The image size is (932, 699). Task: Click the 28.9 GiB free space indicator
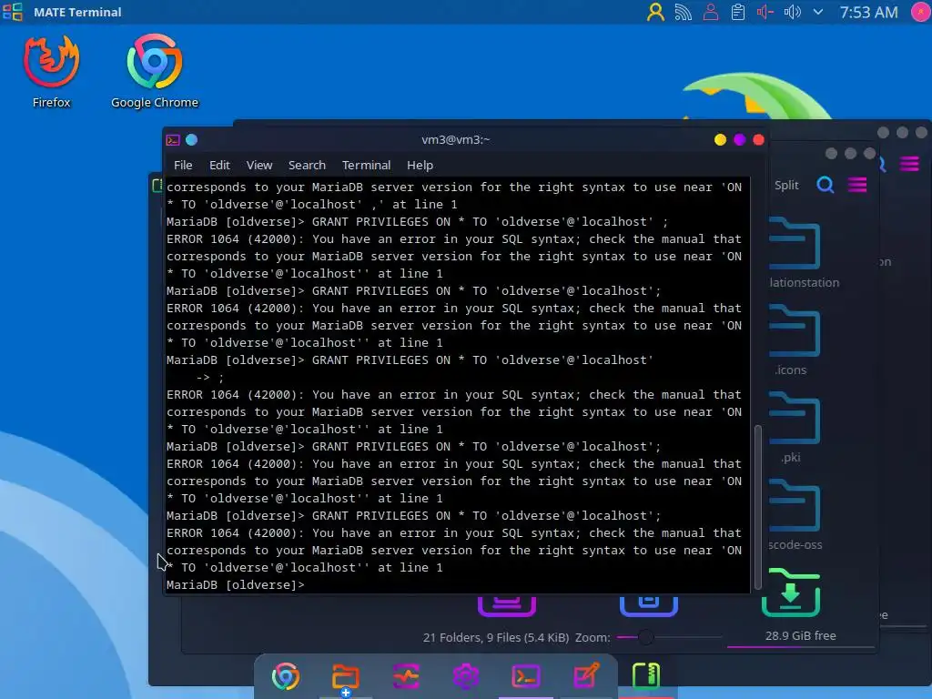tap(800, 636)
